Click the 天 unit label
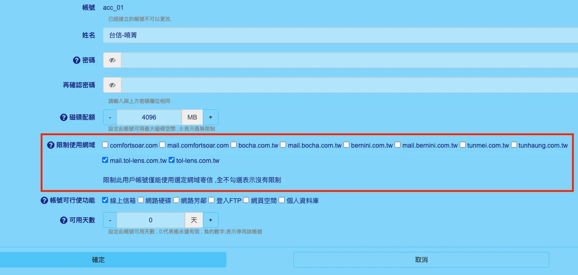The width and height of the screenshot is (578, 275). tap(194, 220)
